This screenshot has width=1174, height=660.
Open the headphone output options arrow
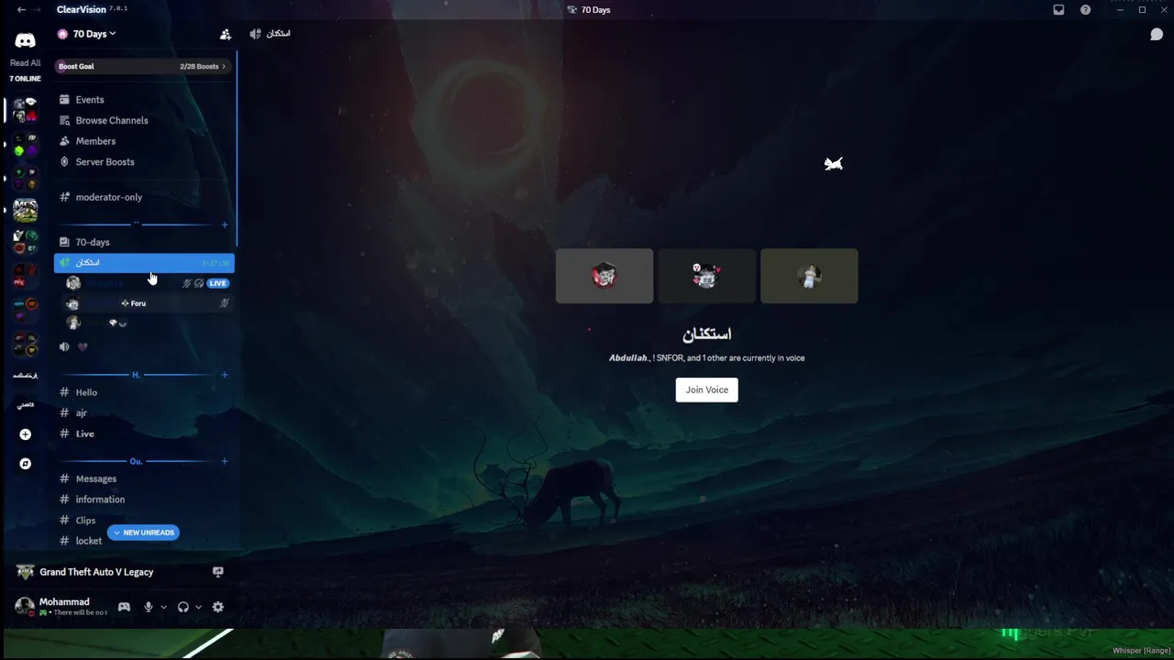tap(198, 607)
